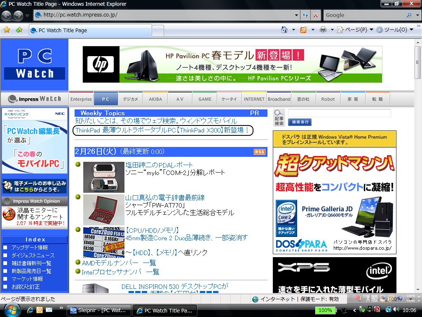Screen dimensions: 422x317
Task: Click the 記事検索 magnifier icon
Action: 279,113
